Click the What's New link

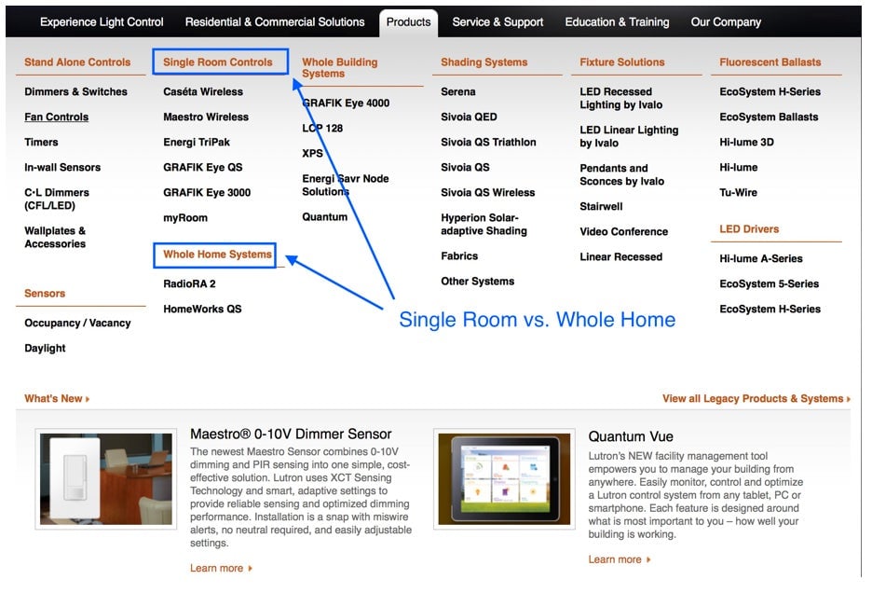(x=57, y=399)
